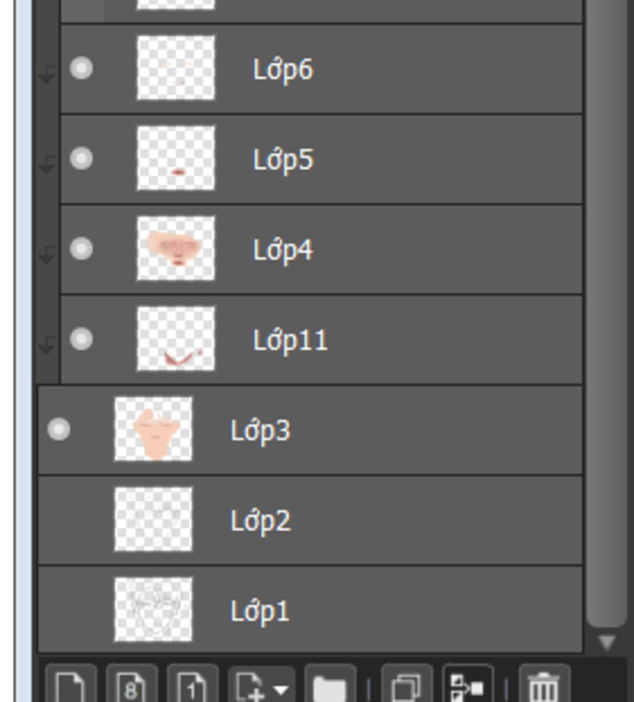The width and height of the screenshot is (634, 702).
Task: Show the hidden Lớp2 layer
Action: click(x=59, y=520)
